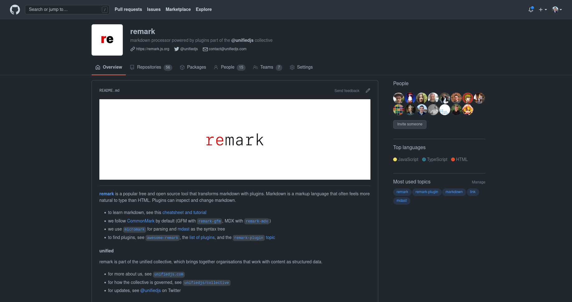Open the remark-mdx code link

point(257,221)
